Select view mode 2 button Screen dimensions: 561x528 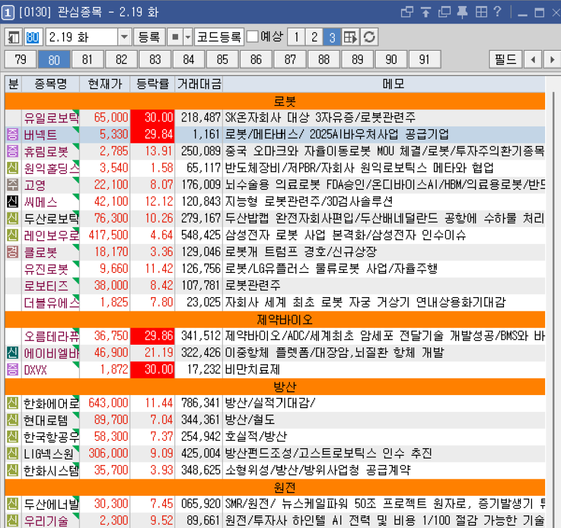tap(314, 37)
